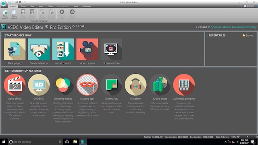Image resolution: width=258 pixels, height=145 pixels.
Task: Browse for recent files
Action: 248,35
